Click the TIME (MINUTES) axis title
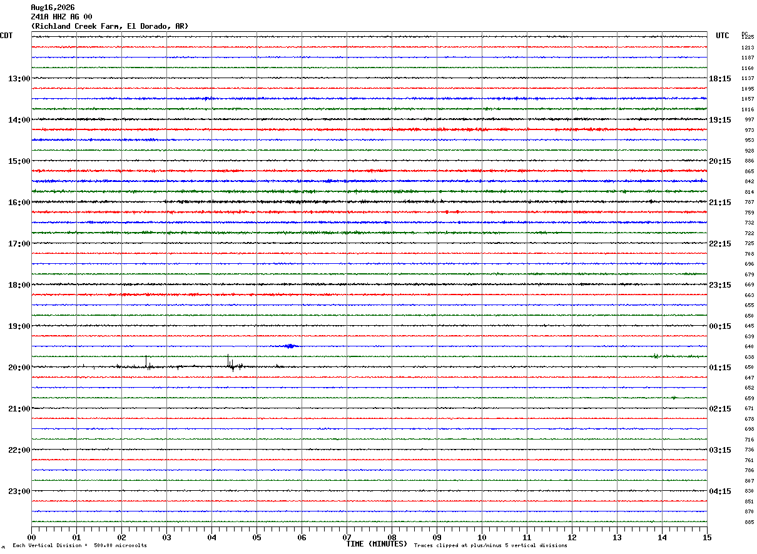The height and width of the screenshot is (554, 757). pos(377,544)
